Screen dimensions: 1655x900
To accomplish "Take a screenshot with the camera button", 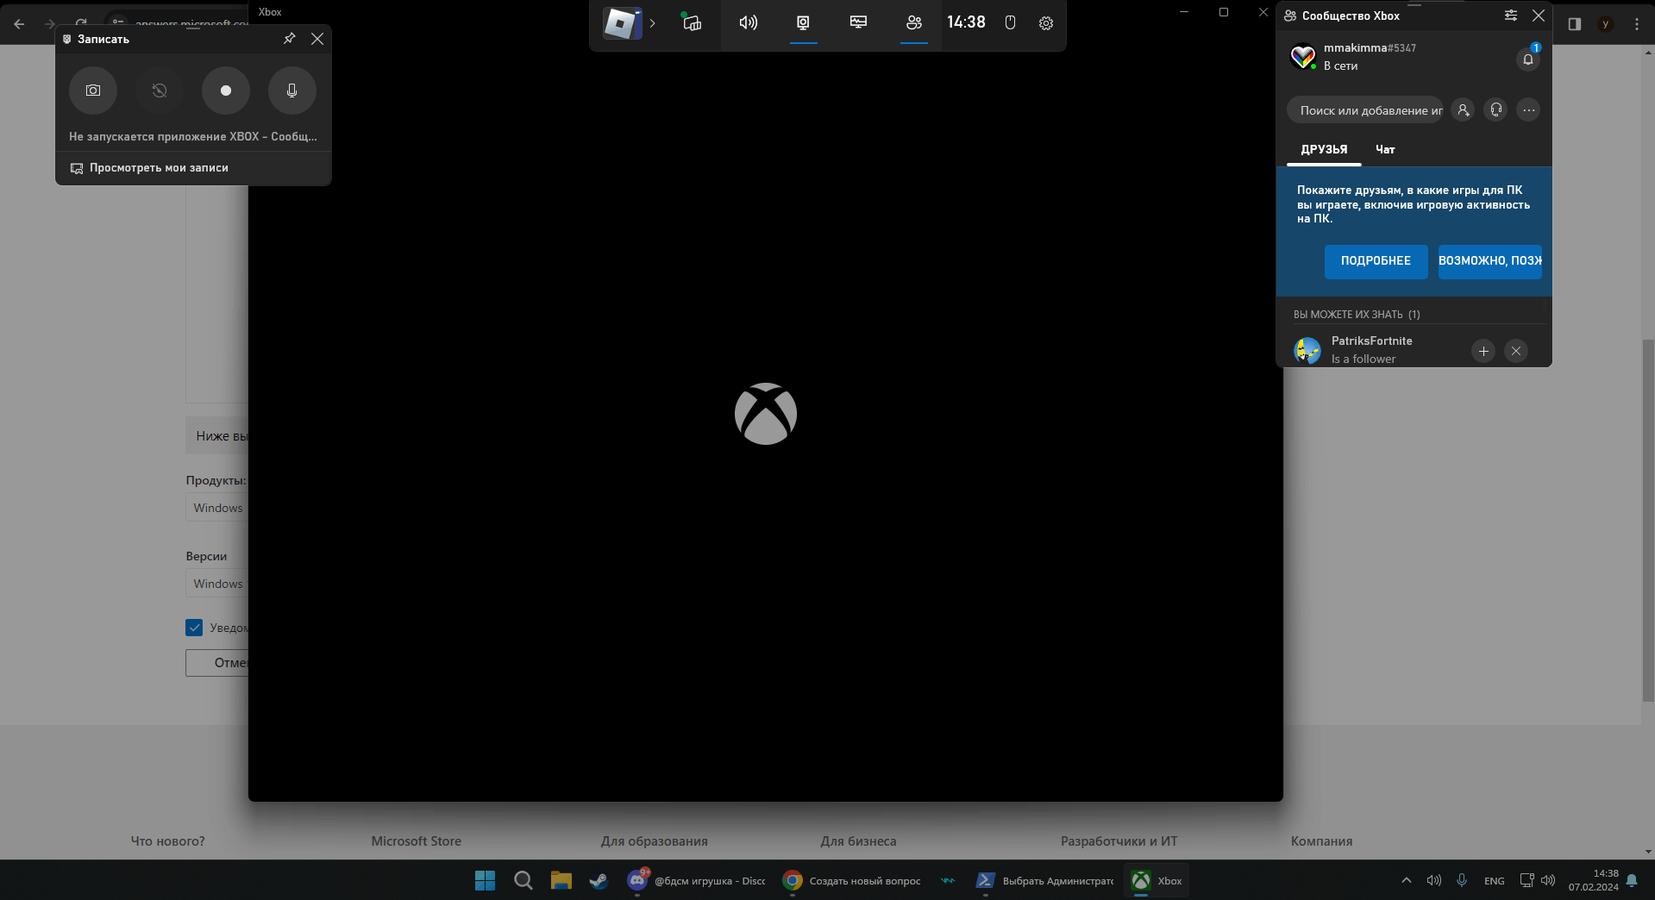I will tap(93, 91).
